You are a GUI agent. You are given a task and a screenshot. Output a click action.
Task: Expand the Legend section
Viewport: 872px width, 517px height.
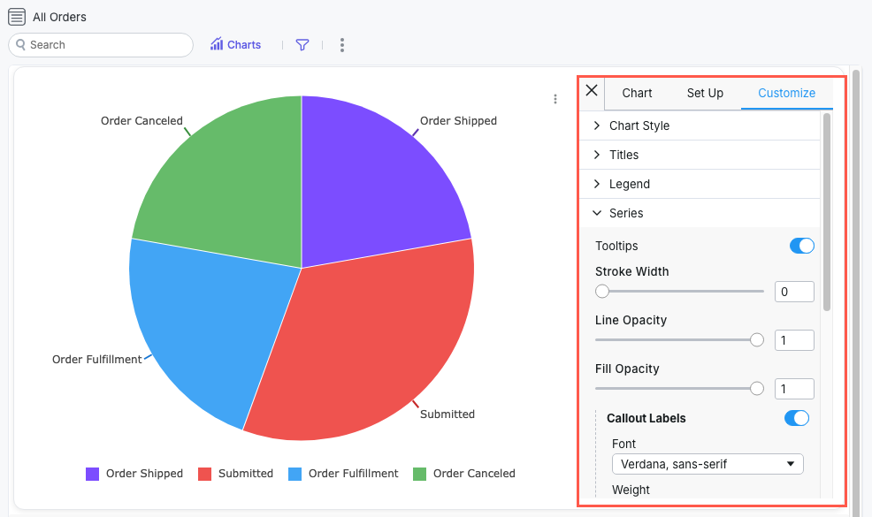pyautogui.click(x=598, y=183)
